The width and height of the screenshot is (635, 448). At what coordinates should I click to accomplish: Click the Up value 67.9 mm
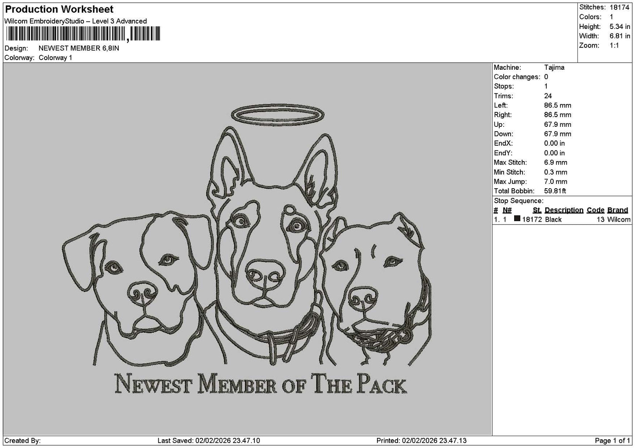558,125
